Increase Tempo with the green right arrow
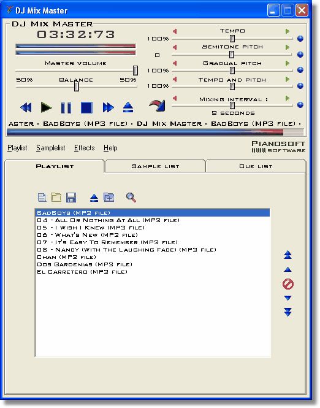Image resolution: width=320 pixels, height=408 pixels. point(288,31)
